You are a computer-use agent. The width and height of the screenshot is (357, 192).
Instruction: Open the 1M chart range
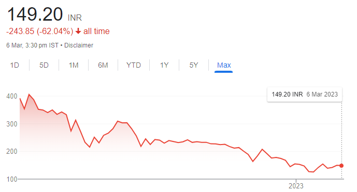click(74, 65)
